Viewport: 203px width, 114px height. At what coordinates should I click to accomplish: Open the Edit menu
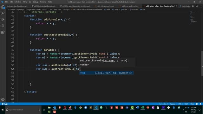pyautogui.click(x=11, y=2)
